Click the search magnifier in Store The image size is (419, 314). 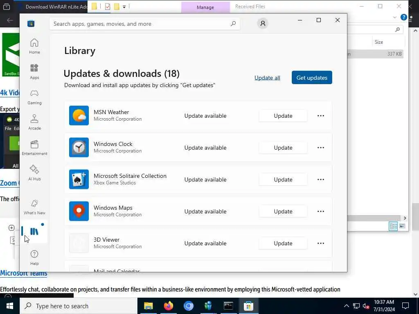[x=233, y=24]
